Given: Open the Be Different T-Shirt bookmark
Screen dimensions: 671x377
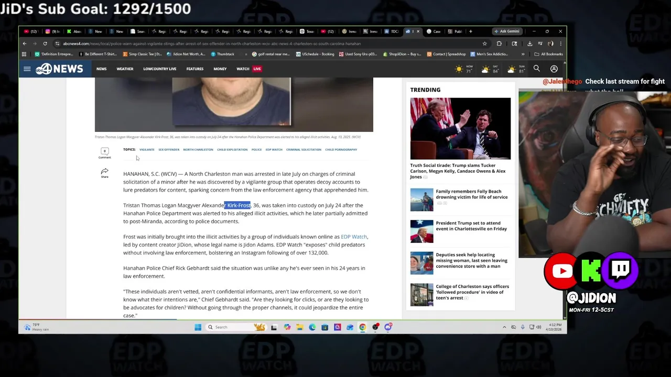Looking at the screenshot, I should point(98,54).
